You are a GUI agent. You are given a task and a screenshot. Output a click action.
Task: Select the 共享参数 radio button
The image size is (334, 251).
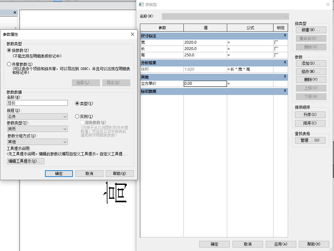click(x=9, y=64)
